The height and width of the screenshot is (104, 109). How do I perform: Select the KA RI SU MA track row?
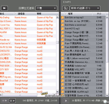coord(28,47)
